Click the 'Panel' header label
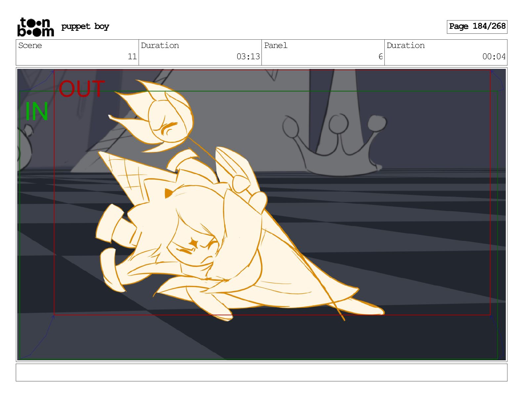This screenshot has height=405, width=524. (276, 45)
